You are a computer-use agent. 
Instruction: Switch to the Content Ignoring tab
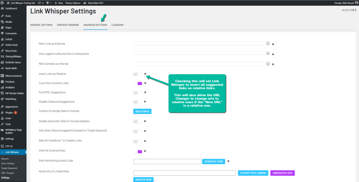point(68,25)
